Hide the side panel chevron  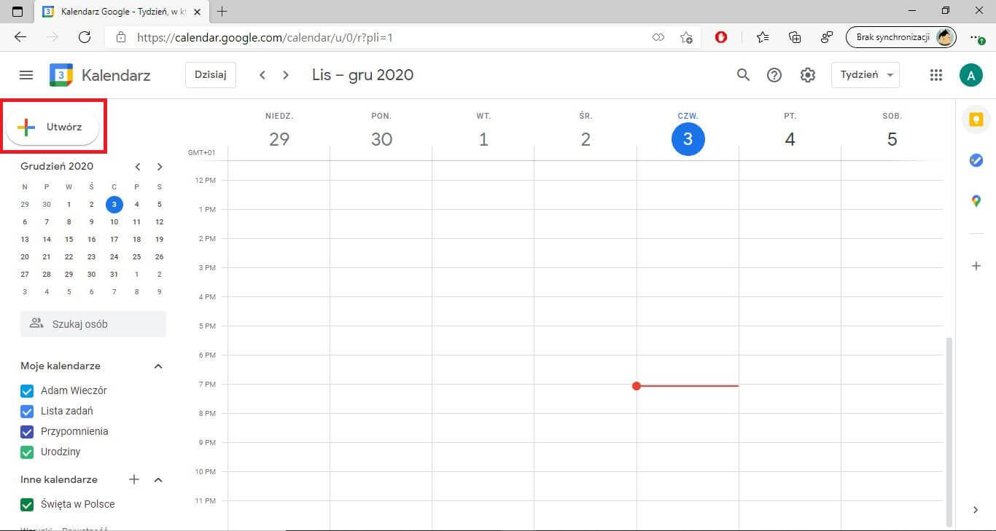click(x=976, y=510)
